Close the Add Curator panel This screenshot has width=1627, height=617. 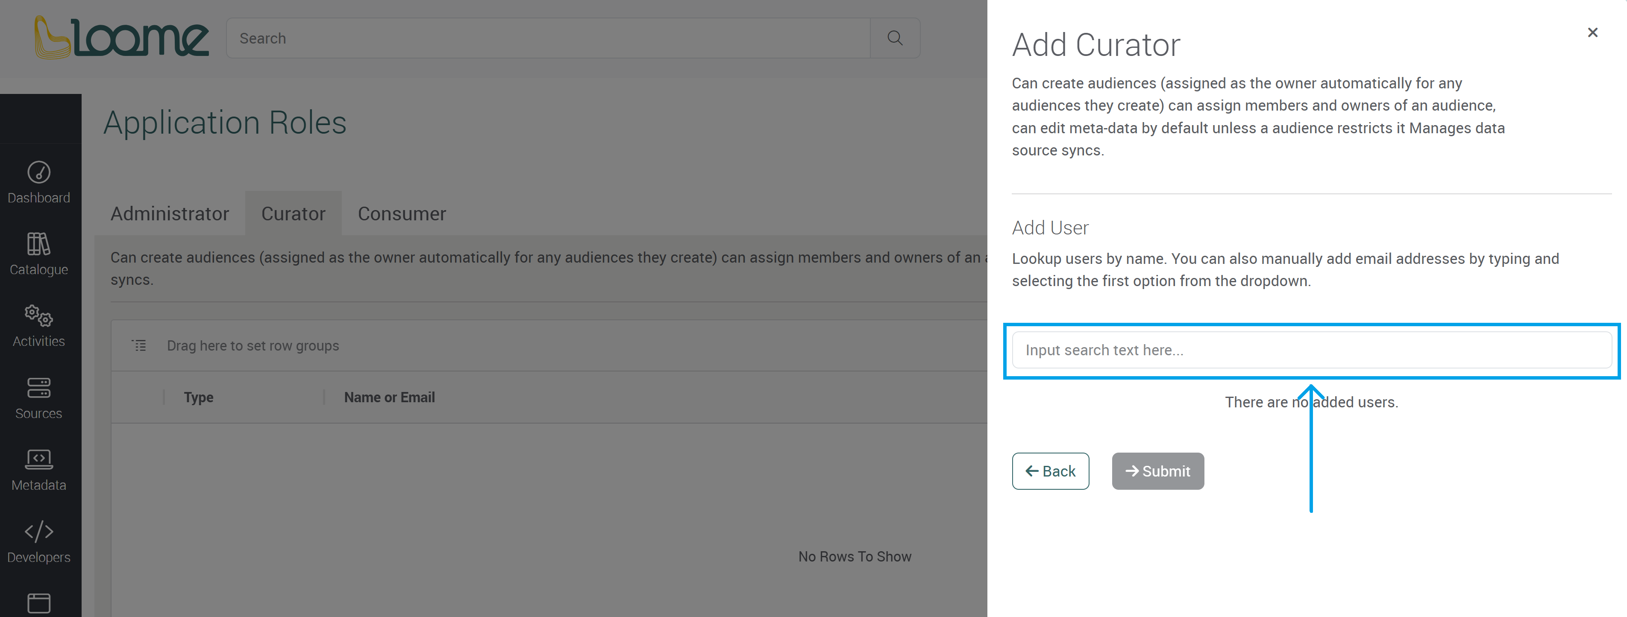click(1592, 32)
